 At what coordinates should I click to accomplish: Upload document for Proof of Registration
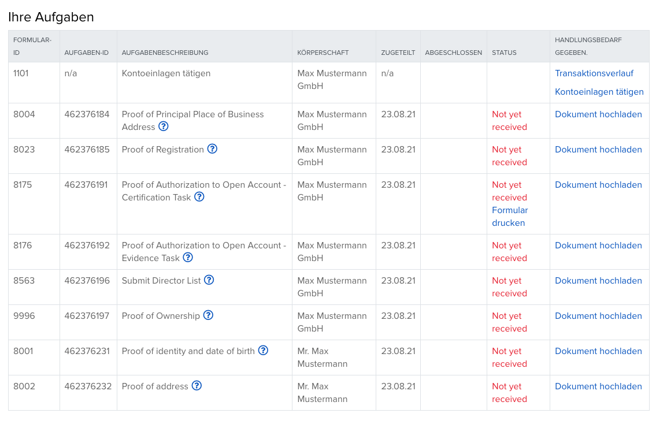pos(598,150)
